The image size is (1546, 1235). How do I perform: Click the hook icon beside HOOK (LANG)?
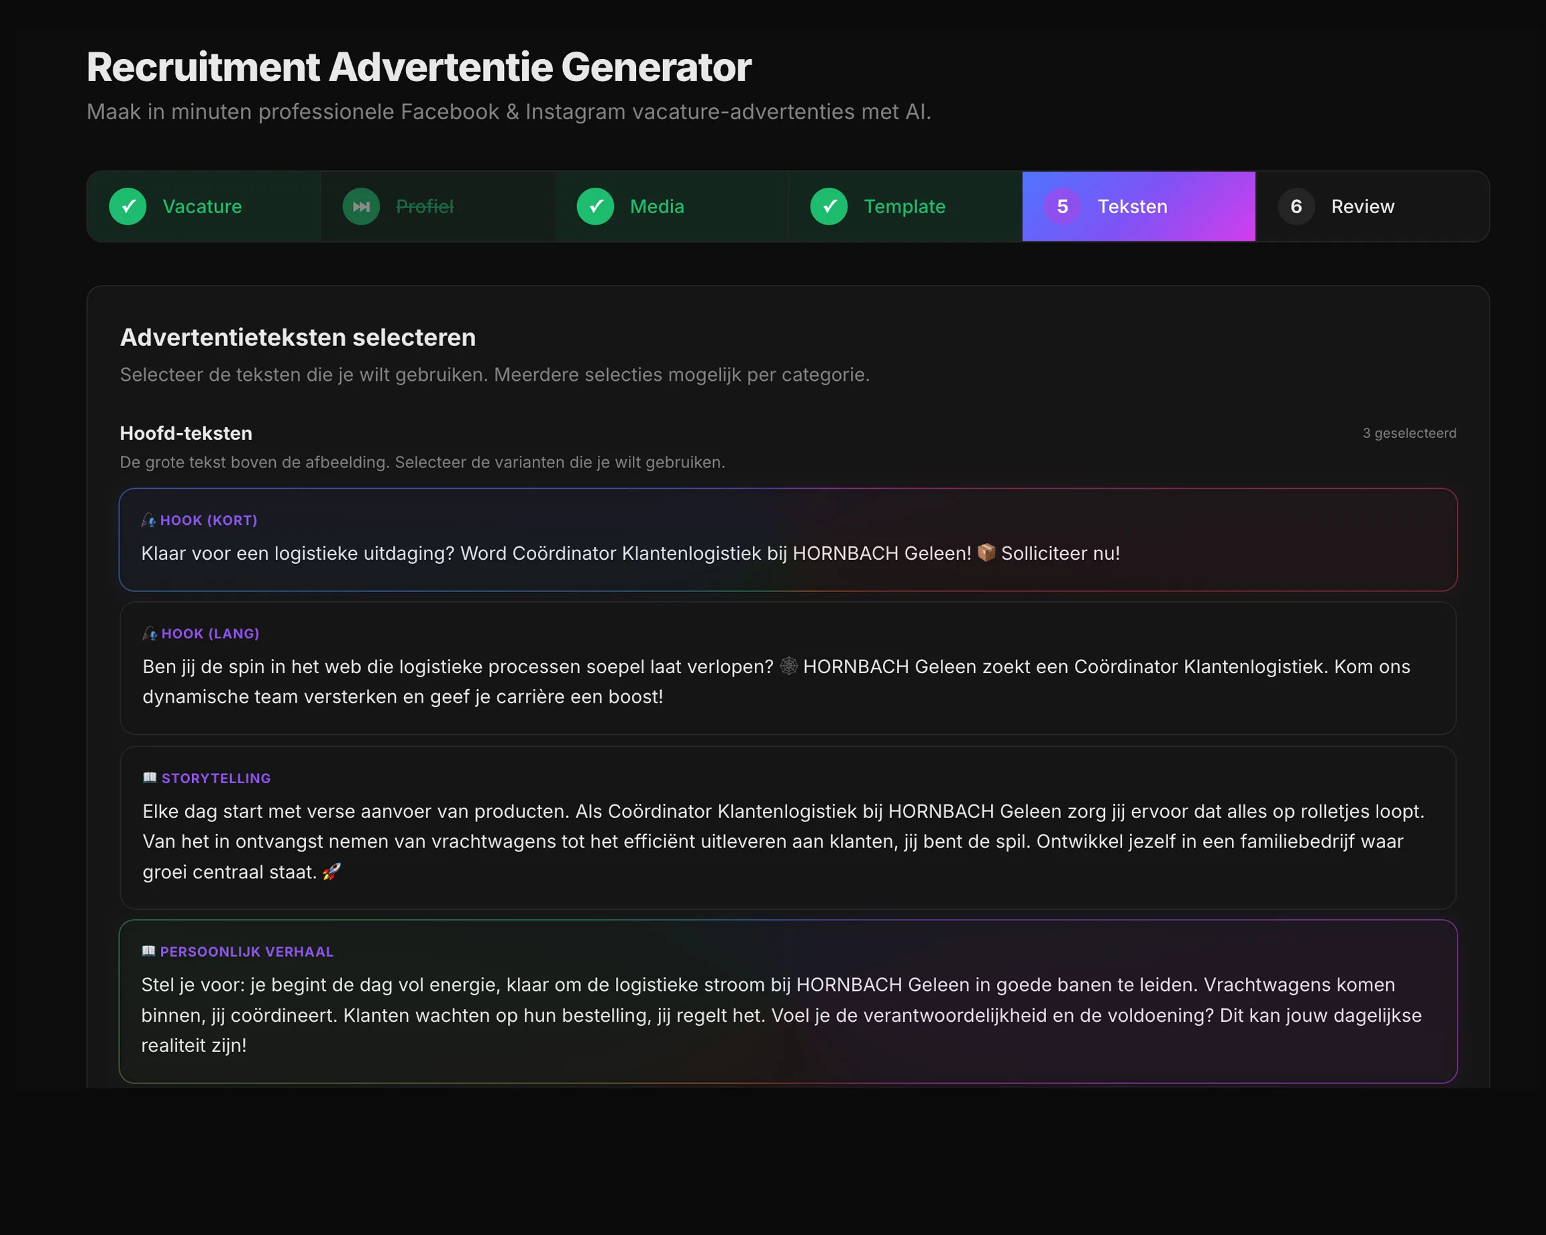(x=150, y=634)
